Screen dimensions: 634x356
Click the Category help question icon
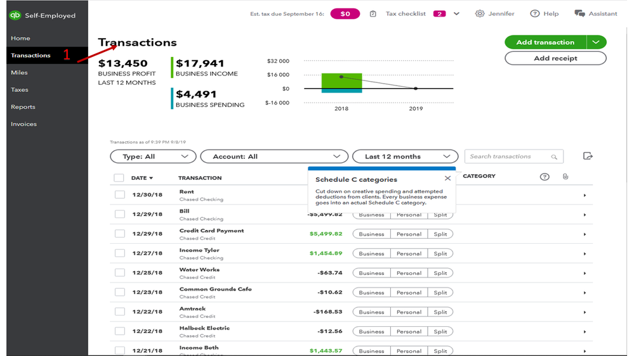coord(544,177)
